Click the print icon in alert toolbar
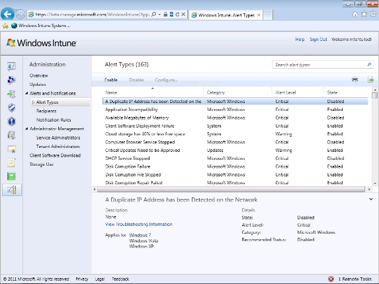 coord(355,79)
